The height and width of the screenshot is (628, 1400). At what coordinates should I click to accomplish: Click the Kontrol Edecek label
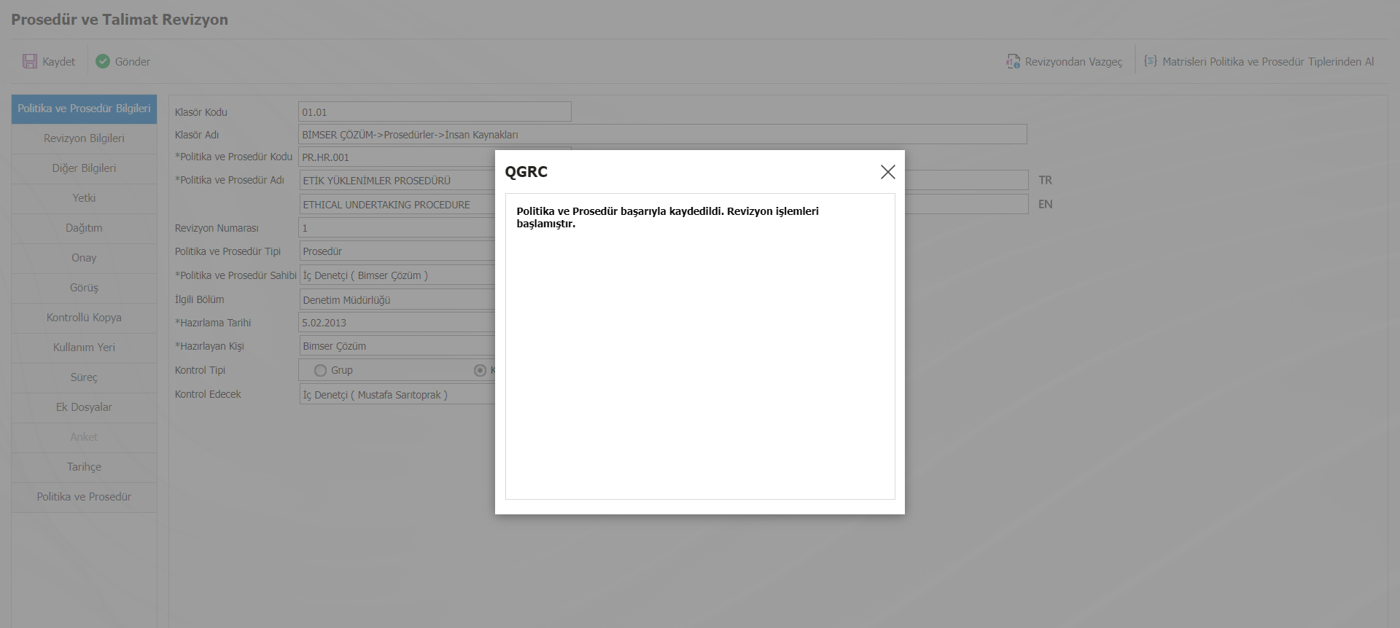pyautogui.click(x=208, y=394)
